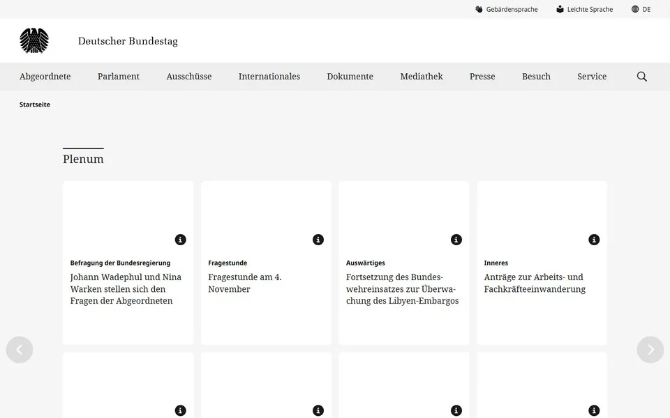The width and height of the screenshot is (670, 418).
Task: Click the 'Inneres' category label
Action: (496, 263)
